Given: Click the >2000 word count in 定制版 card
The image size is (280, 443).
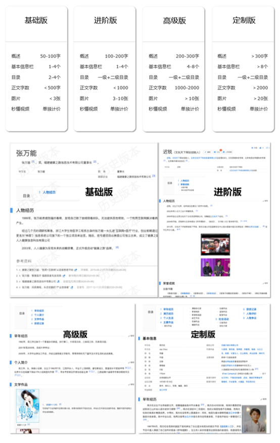Looking at the screenshot, I should tap(260, 88).
